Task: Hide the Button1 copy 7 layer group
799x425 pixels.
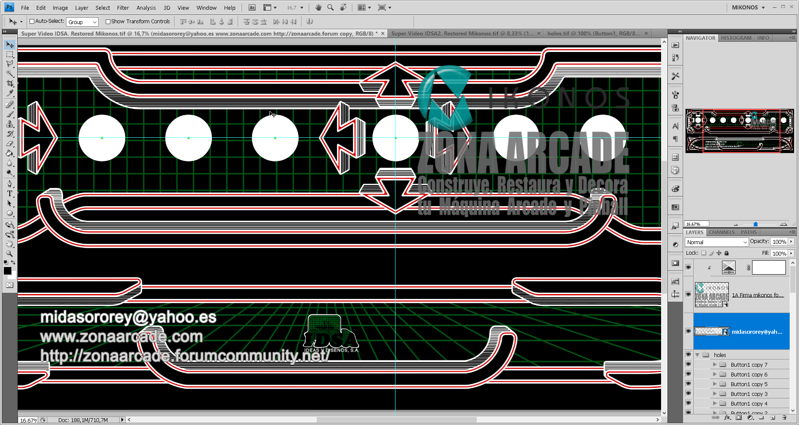Action: 688,365
